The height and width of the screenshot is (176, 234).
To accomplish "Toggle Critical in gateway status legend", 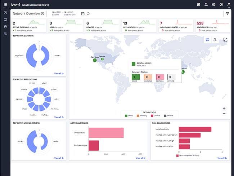I will pyautogui.click(x=156, y=115).
